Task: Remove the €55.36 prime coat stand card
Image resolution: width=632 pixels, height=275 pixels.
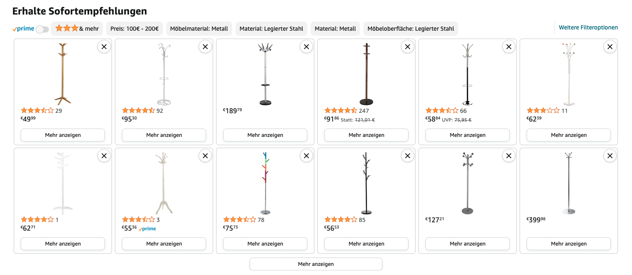Action: click(205, 156)
